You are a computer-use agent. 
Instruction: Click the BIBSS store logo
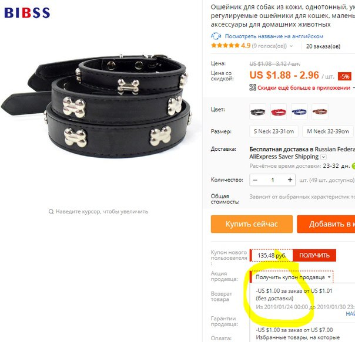pos(27,13)
